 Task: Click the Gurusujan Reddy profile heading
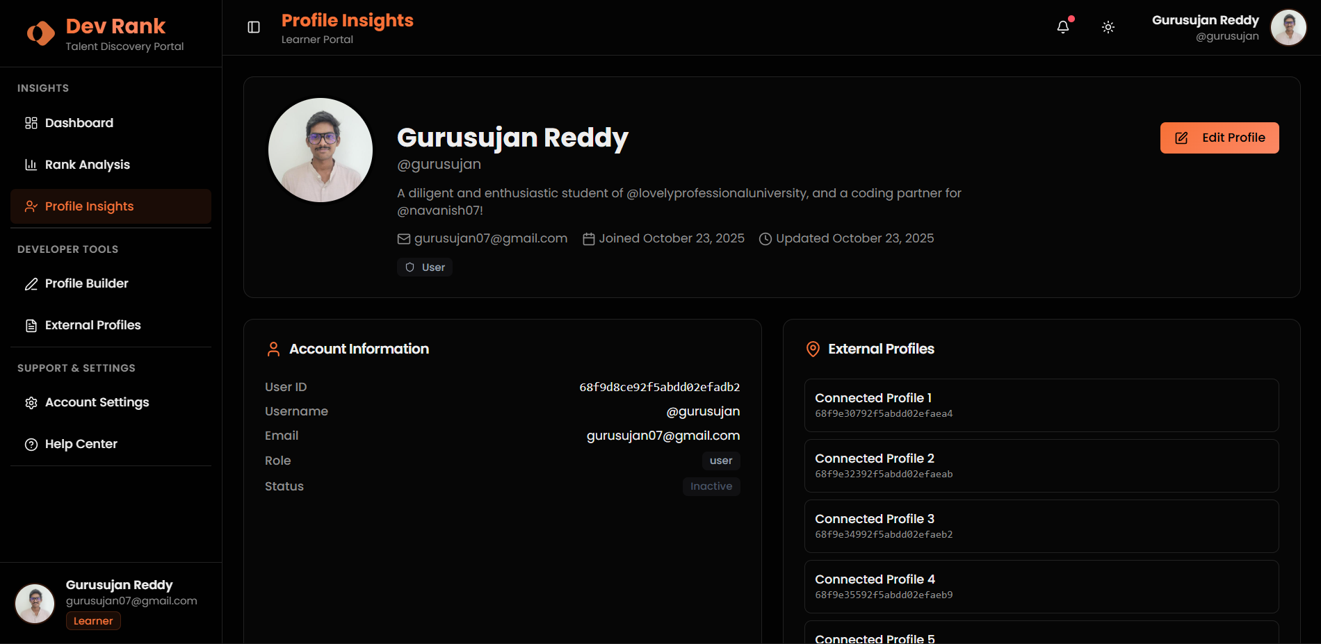coord(512,138)
